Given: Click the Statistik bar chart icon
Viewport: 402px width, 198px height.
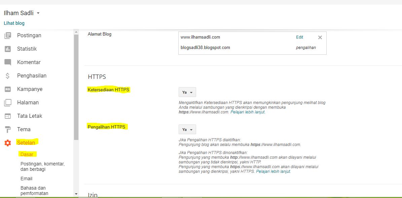Looking at the screenshot, I should (7, 49).
